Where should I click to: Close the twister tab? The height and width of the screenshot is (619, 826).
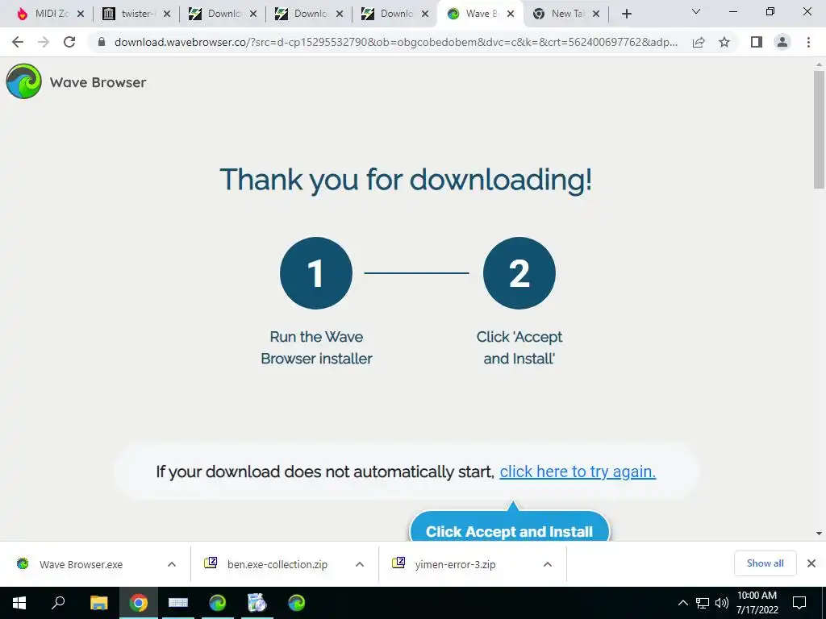pyautogui.click(x=167, y=14)
